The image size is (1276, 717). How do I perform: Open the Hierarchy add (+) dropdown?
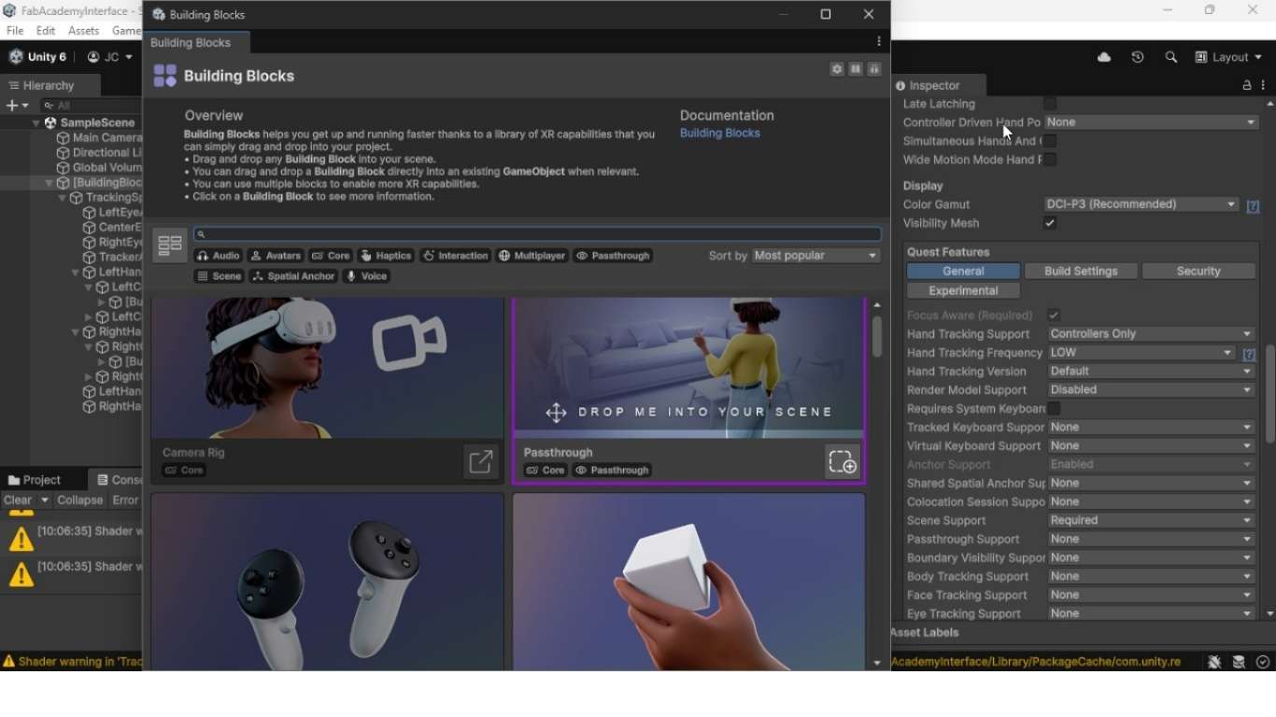(x=17, y=105)
